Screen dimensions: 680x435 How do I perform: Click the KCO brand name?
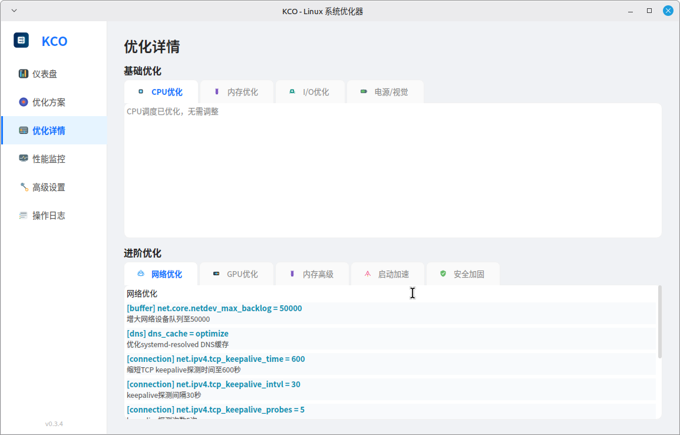[x=55, y=41]
